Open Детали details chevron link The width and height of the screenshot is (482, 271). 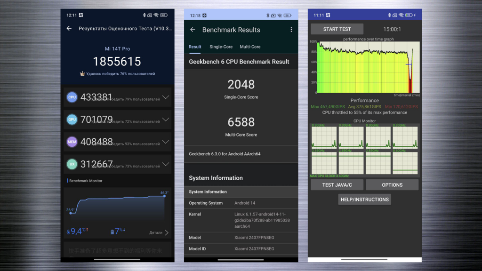(x=159, y=232)
